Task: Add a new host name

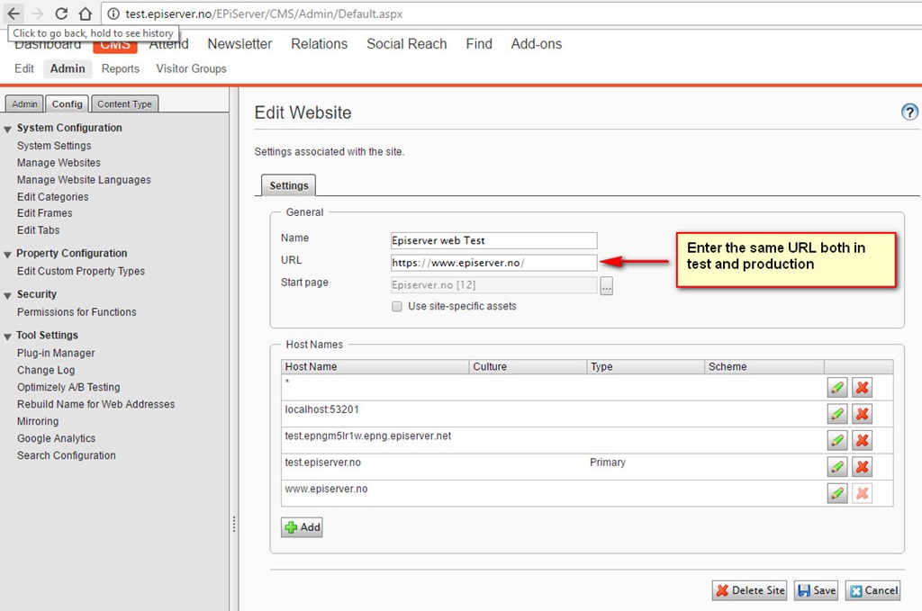Action: click(x=302, y=527)
